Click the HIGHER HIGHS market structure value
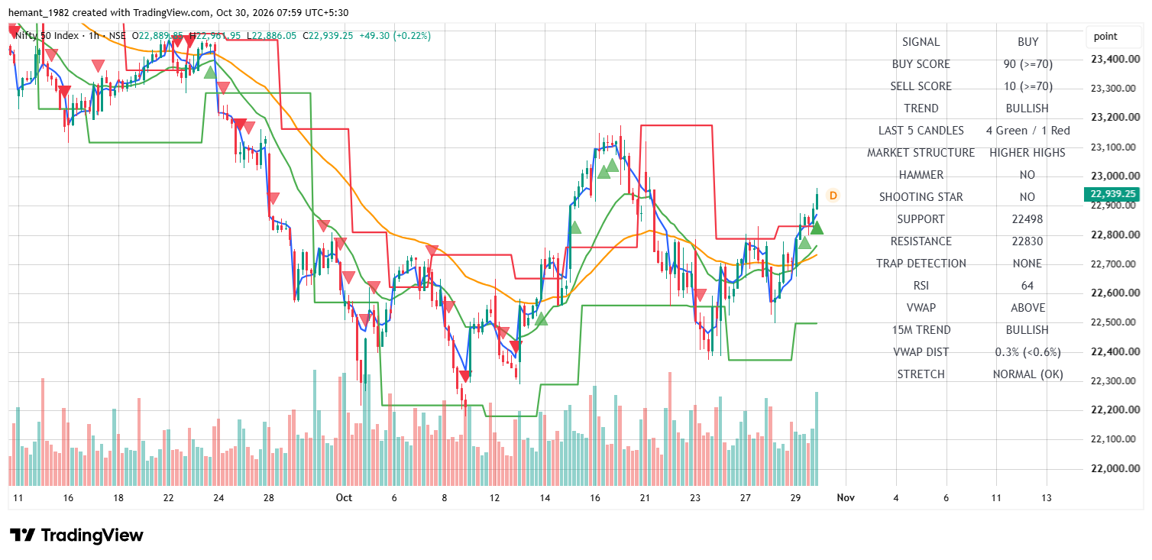Viewport: 1152px width, 560px height. coord(1027,153)
